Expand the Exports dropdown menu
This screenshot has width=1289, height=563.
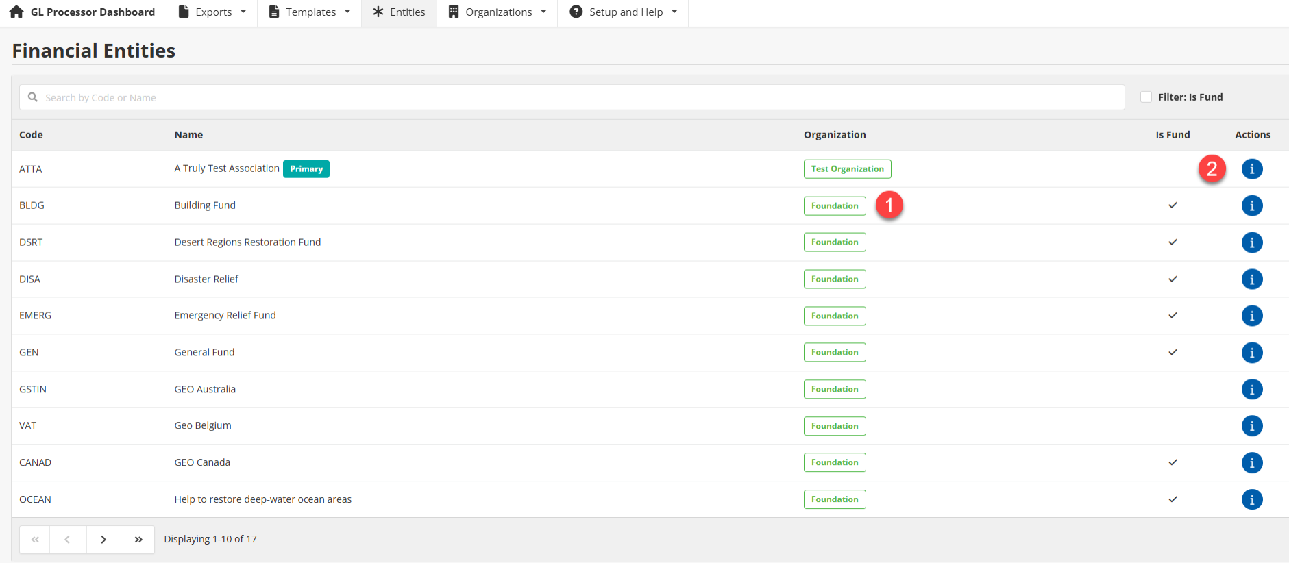click(x=212, y=12)
